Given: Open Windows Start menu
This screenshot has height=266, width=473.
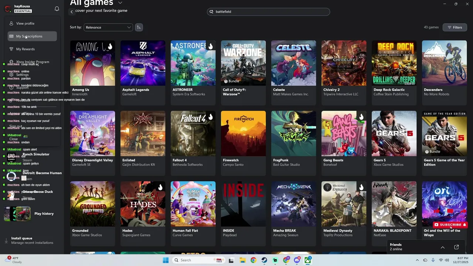Looking at the screenshot, I should pyautogui.click(x=166, y=260).
